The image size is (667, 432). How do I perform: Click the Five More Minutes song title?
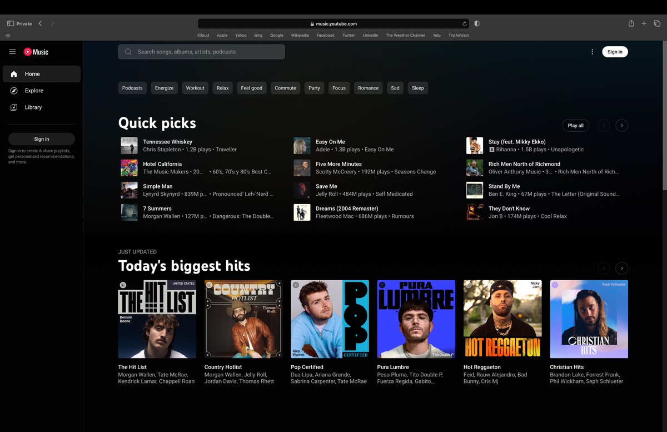click(x=339, y=164)
